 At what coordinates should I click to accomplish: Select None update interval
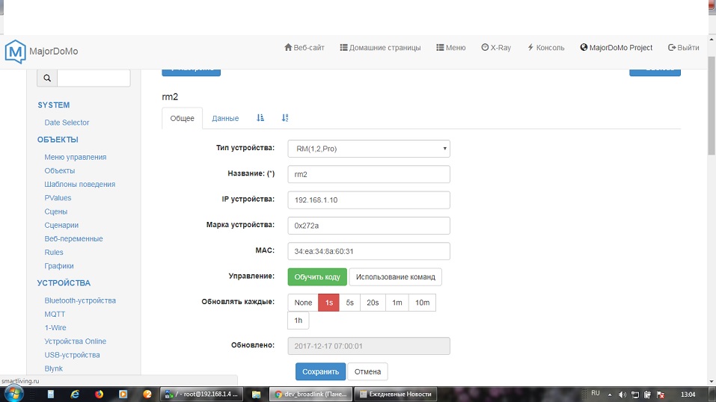point(303,303)
